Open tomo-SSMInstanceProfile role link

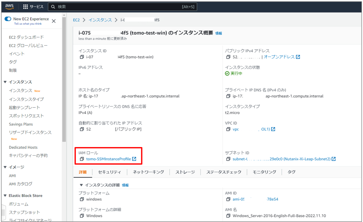point(109,159)
